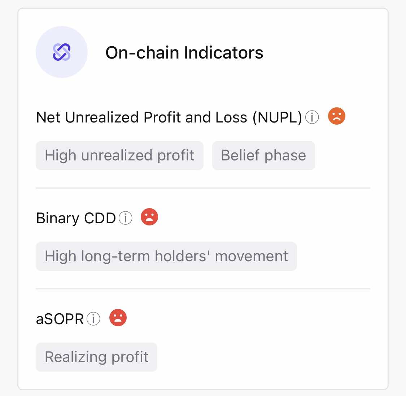Select the Realizing profit tag
406x396 pixels.
coord(97,357)
